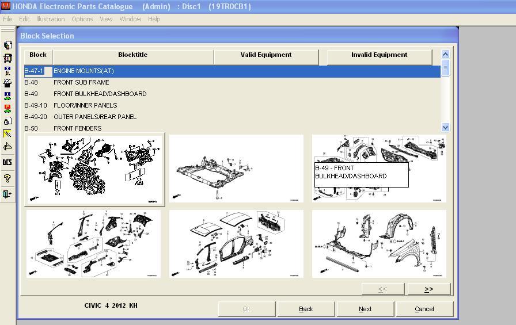Viewport: 516px width, 325px height.
Task: Click the Honda application icon in the title bar
Action: 6,6
